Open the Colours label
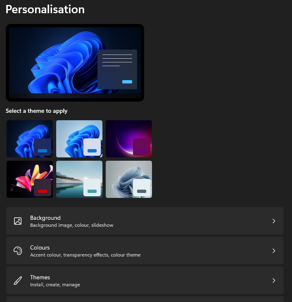 (40, 247)
